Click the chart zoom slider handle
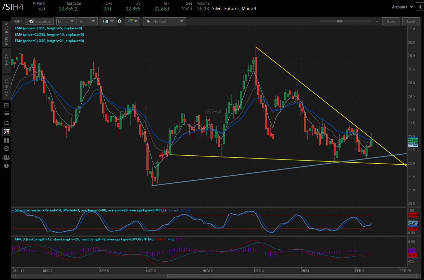 tap(340, 21)
